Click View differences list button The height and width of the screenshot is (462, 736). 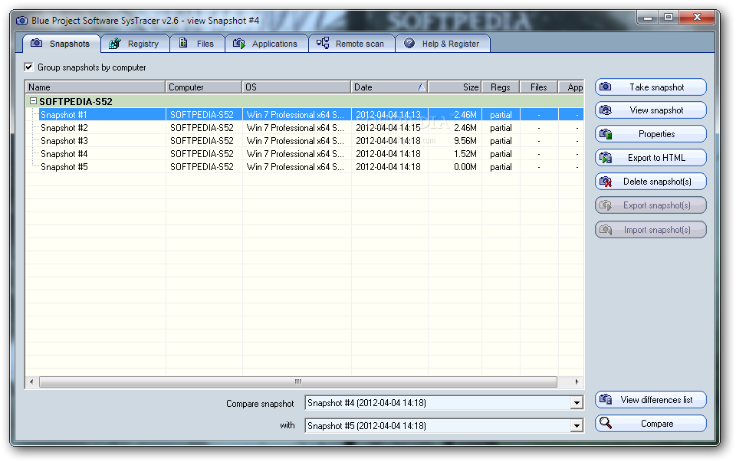pyautogui.click(x=651, y=400)
